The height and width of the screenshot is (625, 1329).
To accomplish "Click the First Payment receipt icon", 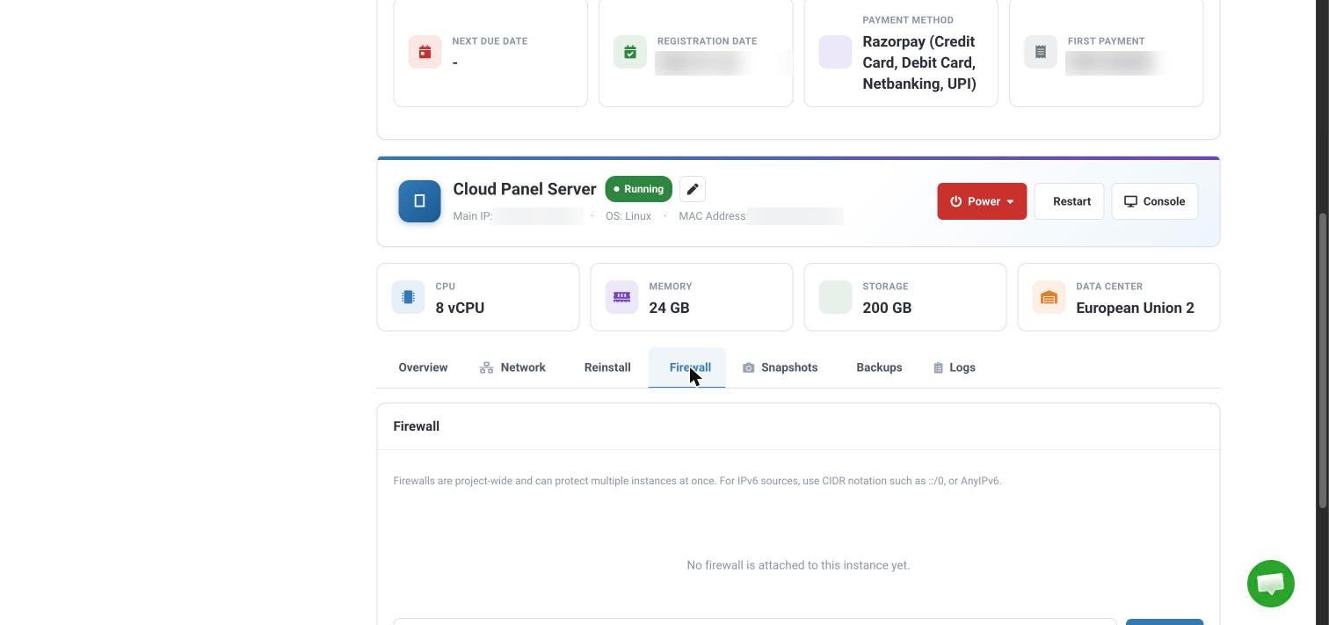I will click(x=1041, y=52).
